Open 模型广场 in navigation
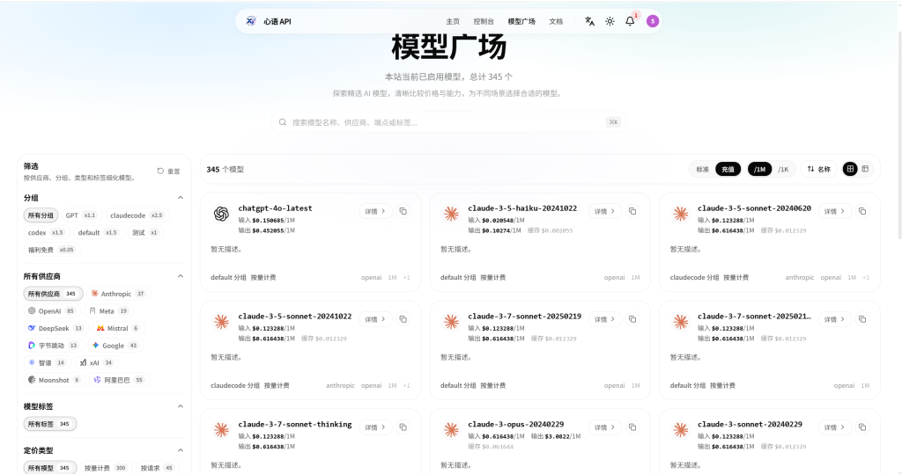This screenshot has width=902, height=474. (521, 21)
